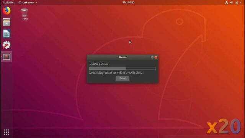Click the 'Downloading update' status text

(x=116, y=72)
